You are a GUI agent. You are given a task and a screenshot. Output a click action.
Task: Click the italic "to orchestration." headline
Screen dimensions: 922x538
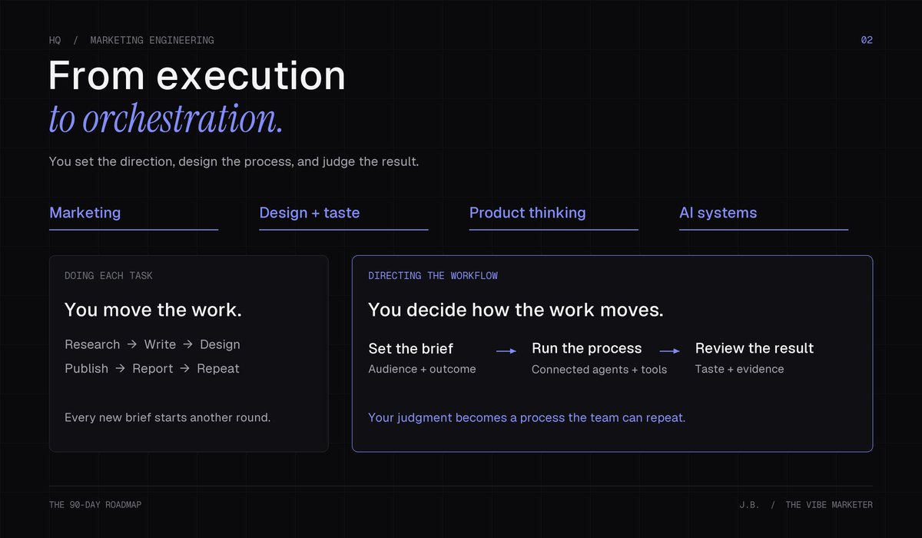(166, 119)
